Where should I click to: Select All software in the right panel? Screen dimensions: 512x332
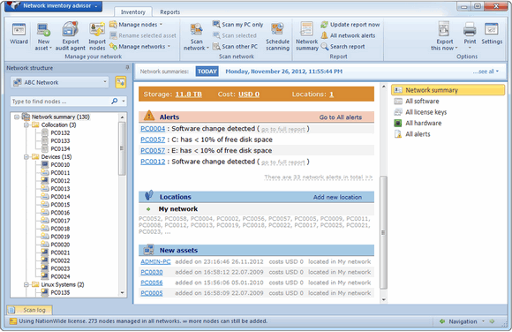422,102
